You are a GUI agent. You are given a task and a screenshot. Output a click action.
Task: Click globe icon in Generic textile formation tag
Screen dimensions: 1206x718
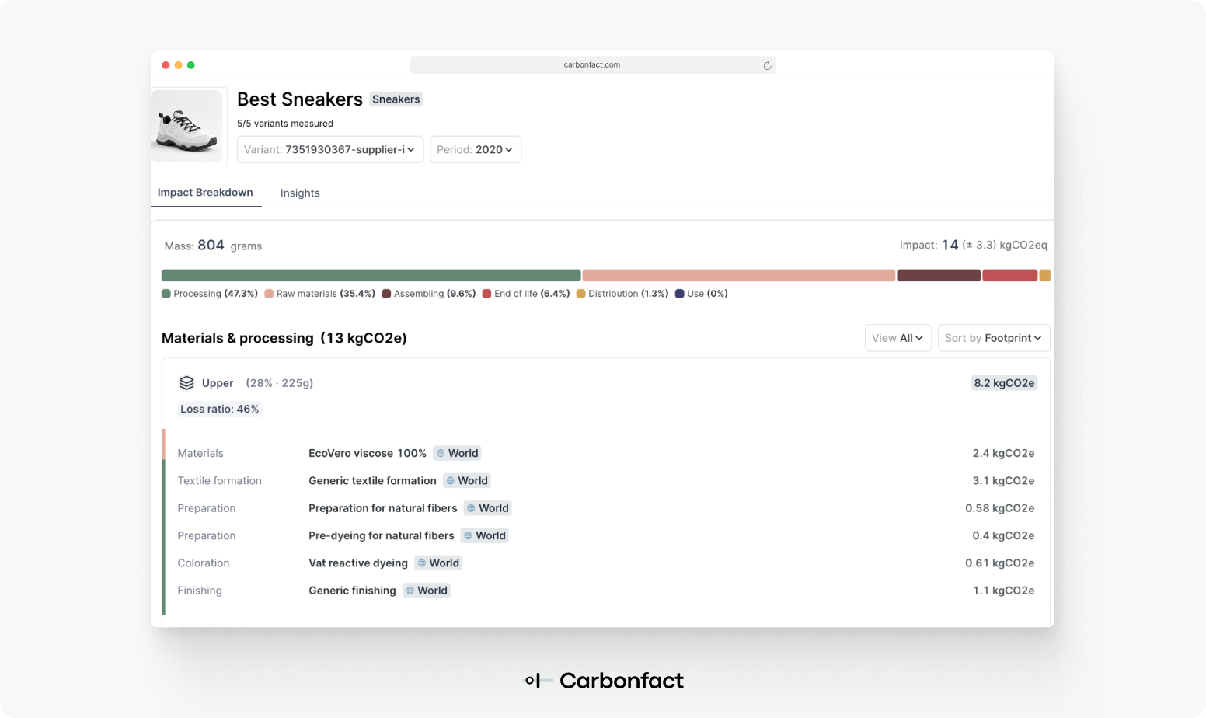(x=450, y=481)
